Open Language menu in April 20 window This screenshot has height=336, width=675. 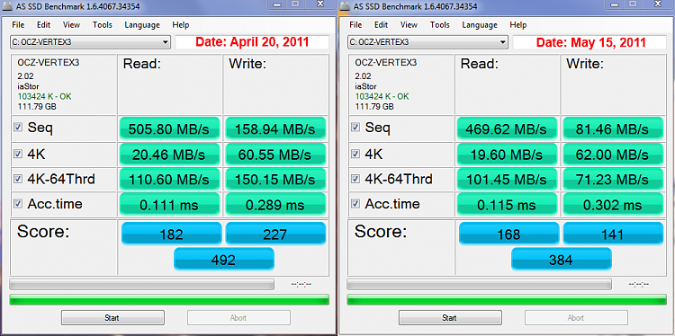pyautogui.click(x=142, y=25)
